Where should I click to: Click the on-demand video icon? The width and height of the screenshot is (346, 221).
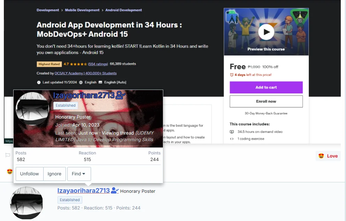(x=232, y=132)
